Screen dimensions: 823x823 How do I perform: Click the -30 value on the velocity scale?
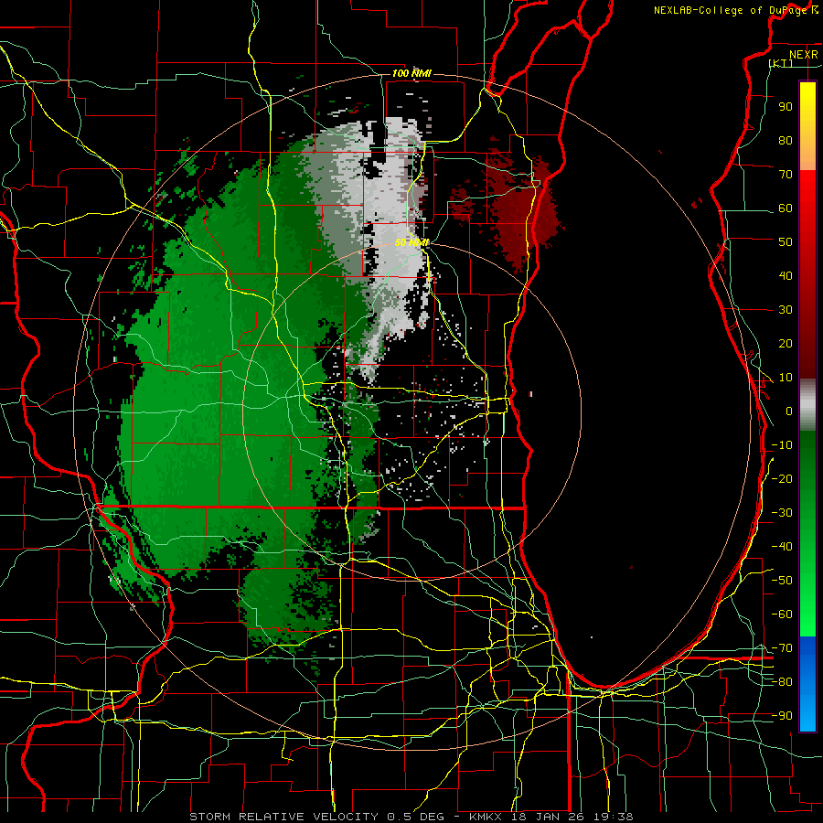[782, 513]
